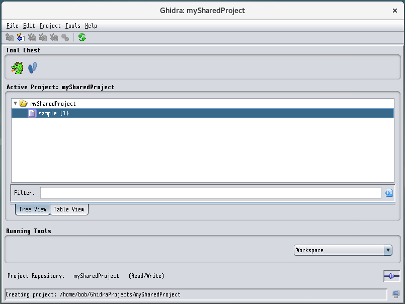Viewport: 405px width, 304px height.
Task: Click the repository connection status plug button
Action: click(x=392, y=276)
